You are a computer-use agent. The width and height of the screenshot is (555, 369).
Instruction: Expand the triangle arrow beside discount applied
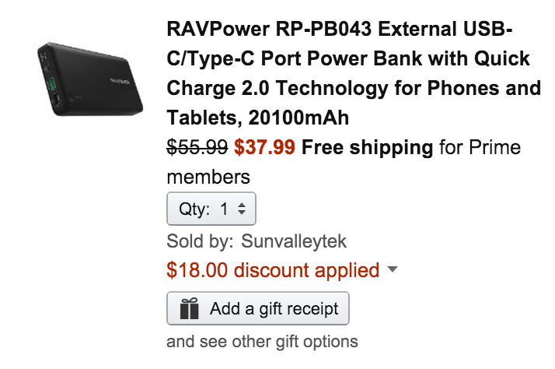click(x=392, y=269)
